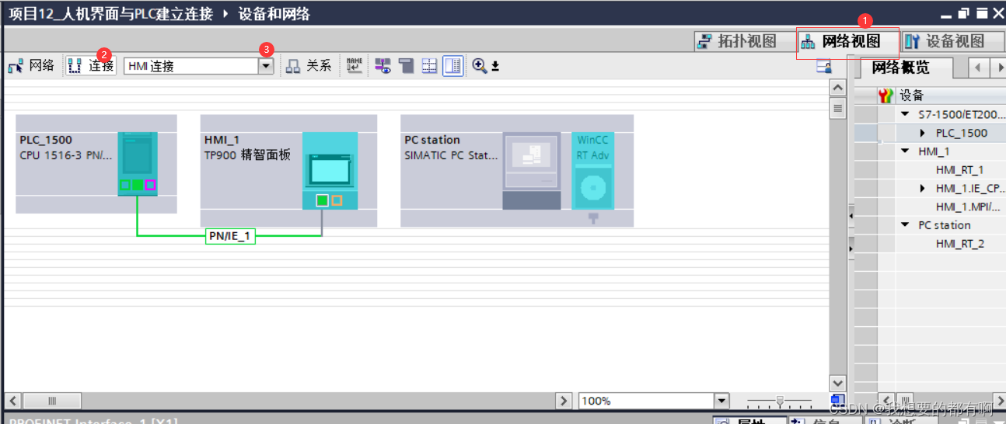Click the colored tools icon in table header
Screen dimensions: 1006x424
click(885, 96)
